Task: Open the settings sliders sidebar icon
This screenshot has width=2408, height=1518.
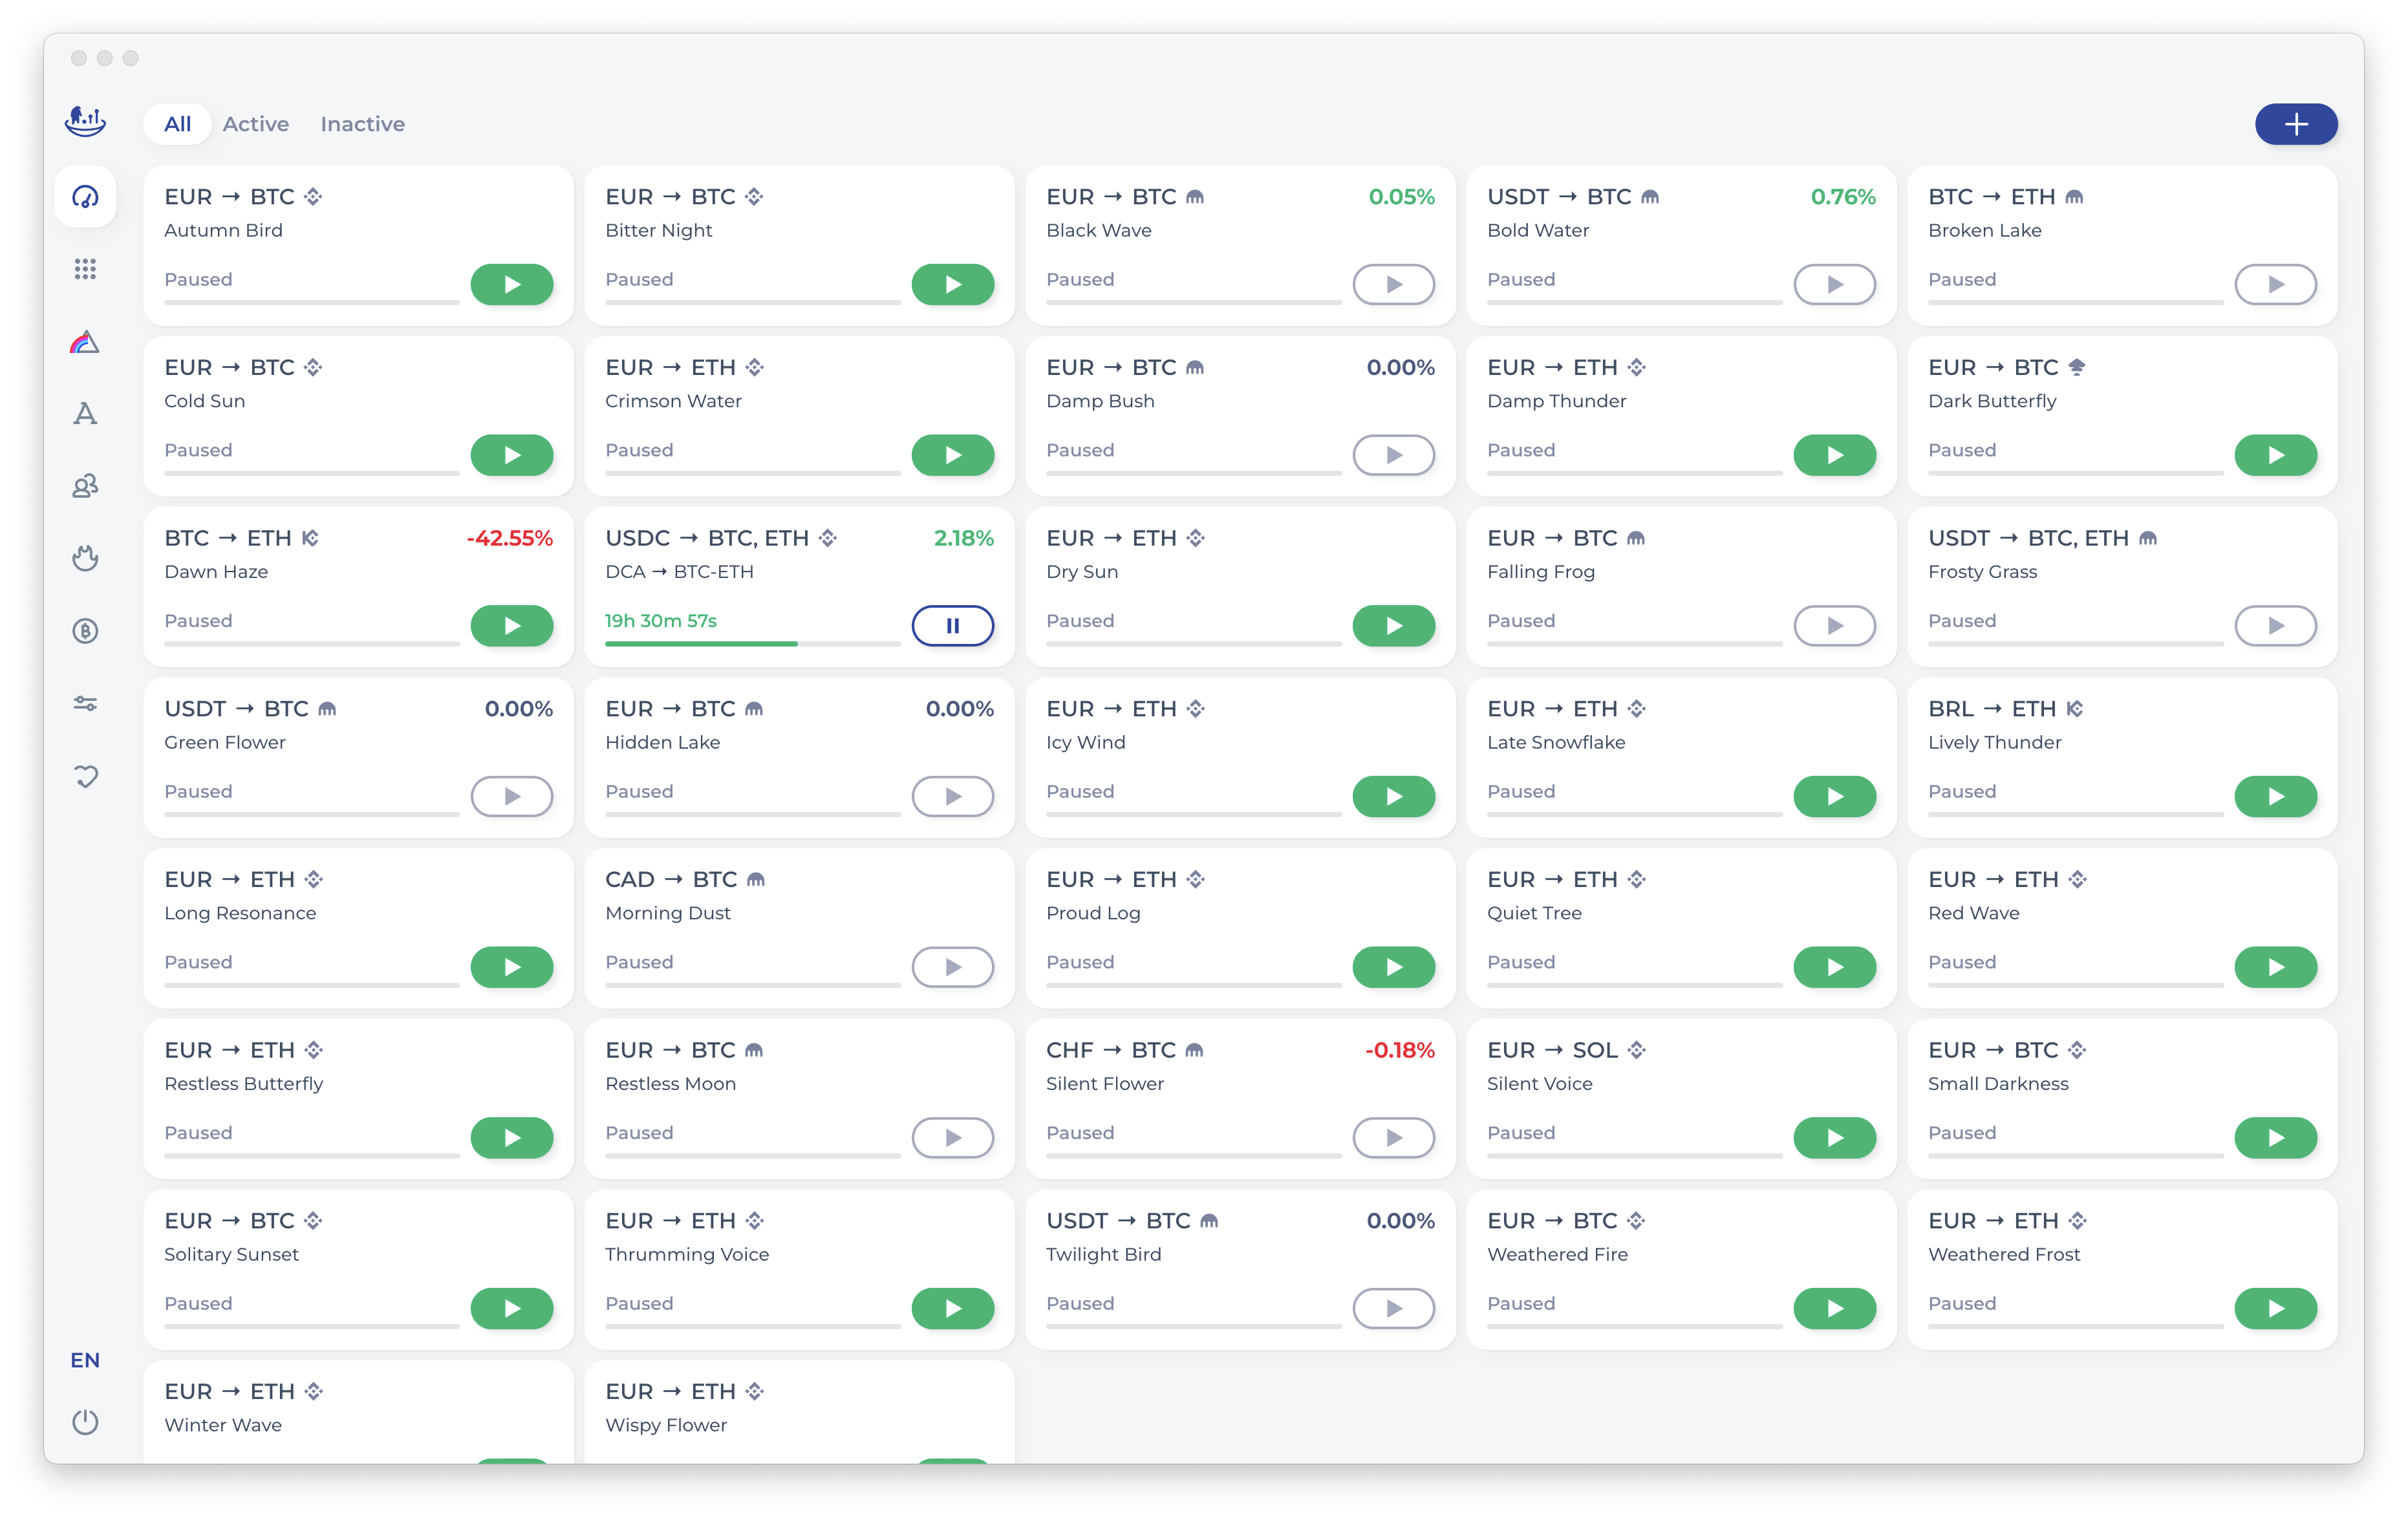Action: click(x=85, y=704)
